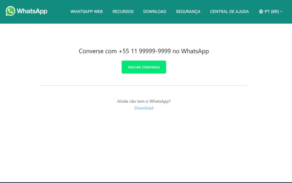292x183 pixels.
Task: Click the blue Download link
Action: (x=144, y=108)
